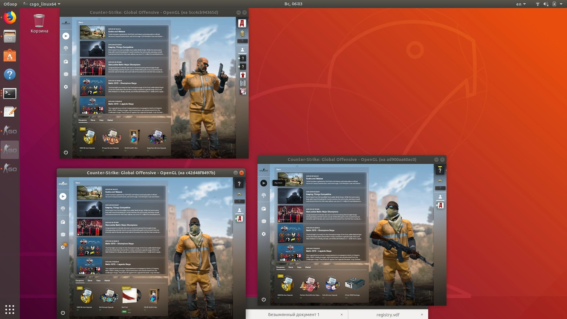Expand rank chevron in ad900aa60ac0 window
The height and width of the screenshot is (319, 567).
coord(440,181)
